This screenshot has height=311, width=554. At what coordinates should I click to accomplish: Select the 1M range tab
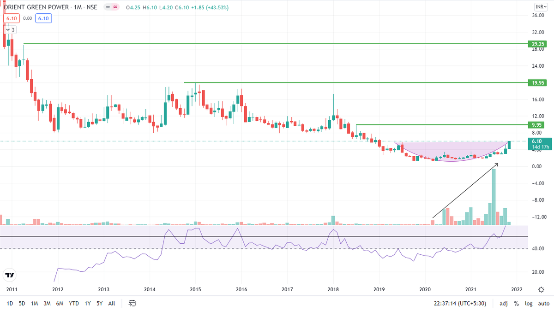pyautogui.click(x=35, y=304)
